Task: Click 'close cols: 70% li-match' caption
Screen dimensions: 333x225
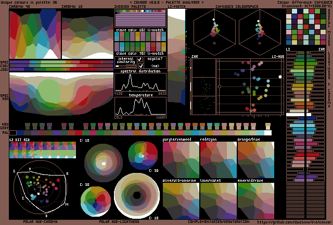Action: click(140, 53)
